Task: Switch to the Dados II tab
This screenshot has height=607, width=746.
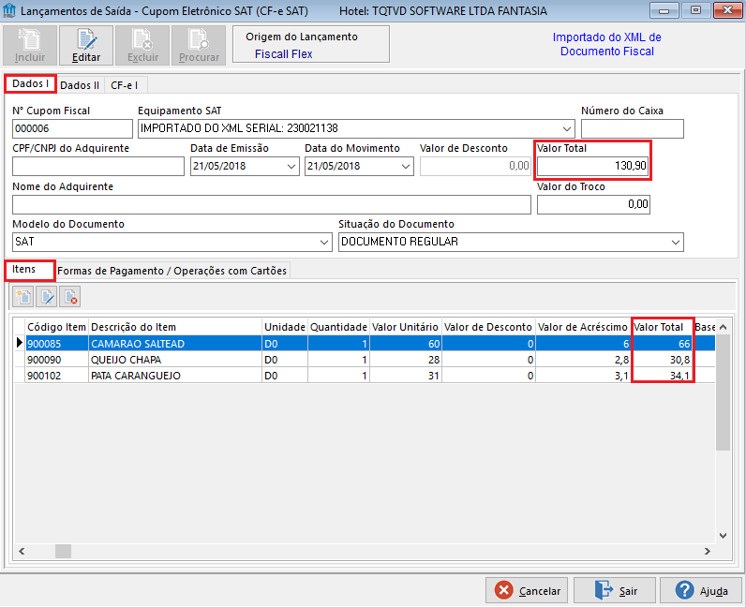Action: [80, 85]
